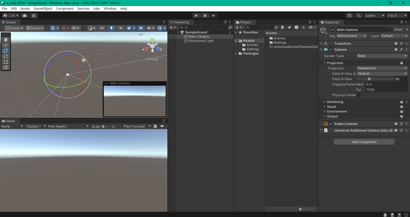Click the Play button

click(x=196, y=15)
